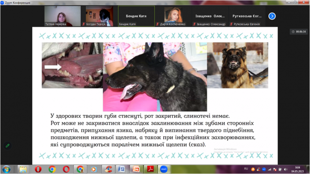Click black dog photo in slide center
Screen dimensions: 310x174
[x=155, y=77]
